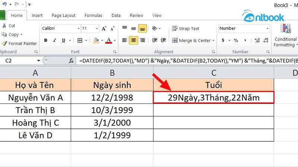Toggle Bottom Align button
The height and width of the screenshot is (167, 298).
click(x=142, y=29)
